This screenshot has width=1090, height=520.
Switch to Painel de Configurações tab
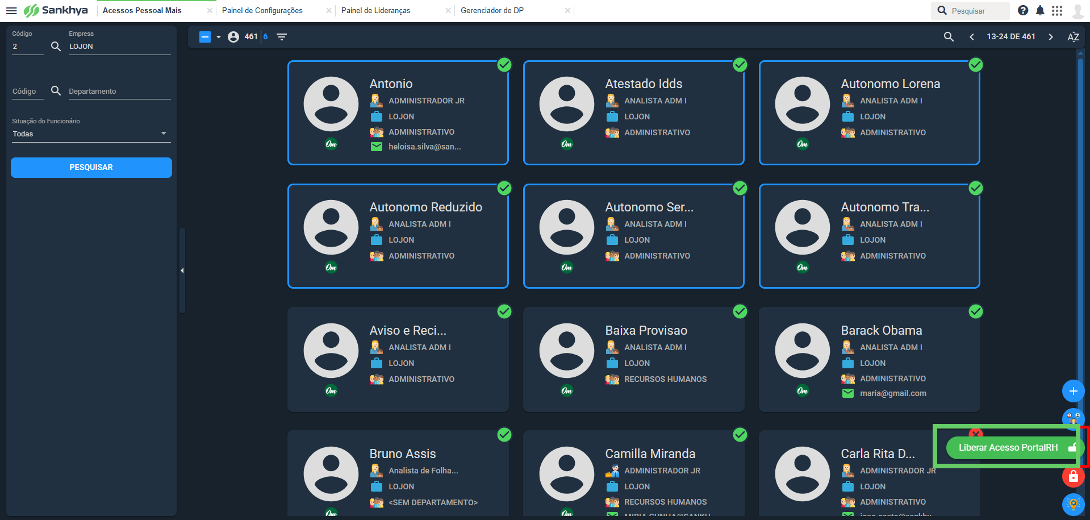pyautogui.click(x=262, y=11)
